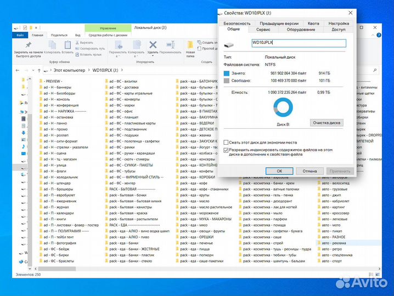Viewport: 394px width, 296px height.
Task: Toggle 'Сжать этот диск для экономии места' checkbox
Action: (x=226, y=143)
